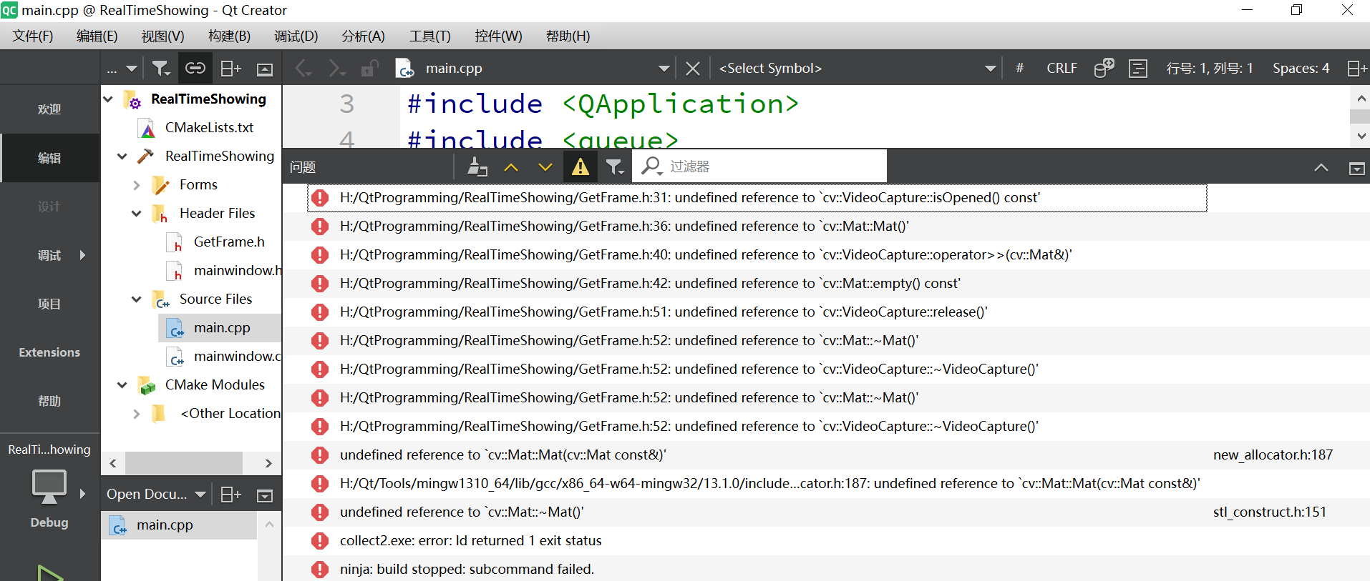
Task: Select the collect2.exe ld returned error
Action: pyautogui.click(x=826, y=541)
